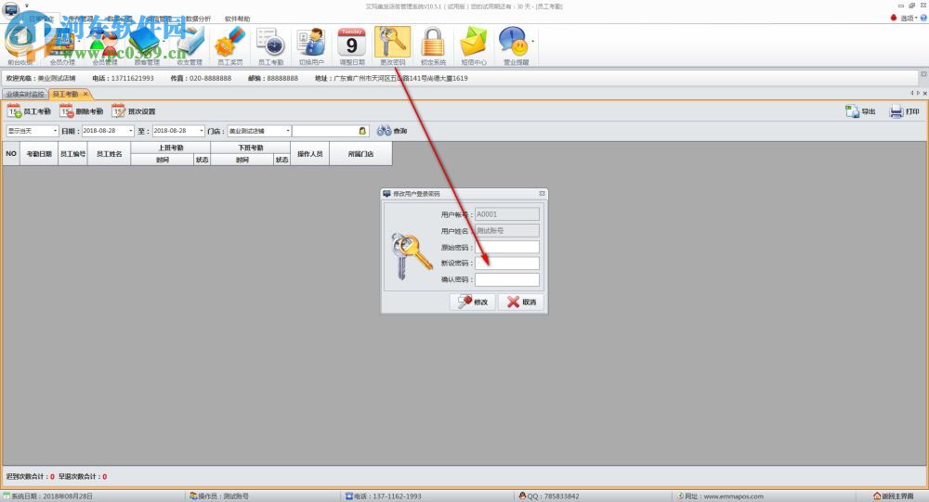The image size is (929, 502).
Task: Click 员工姓名 column header
Action: [109, 153]
